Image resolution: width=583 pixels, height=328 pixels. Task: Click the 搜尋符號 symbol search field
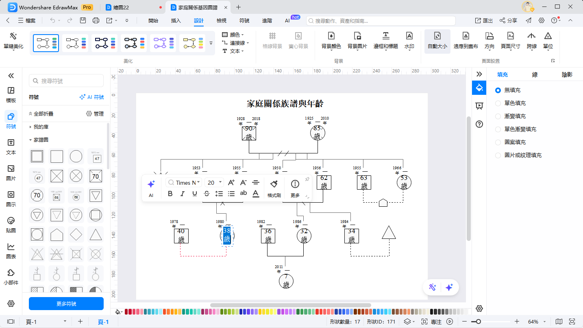[x=66, y=81]
